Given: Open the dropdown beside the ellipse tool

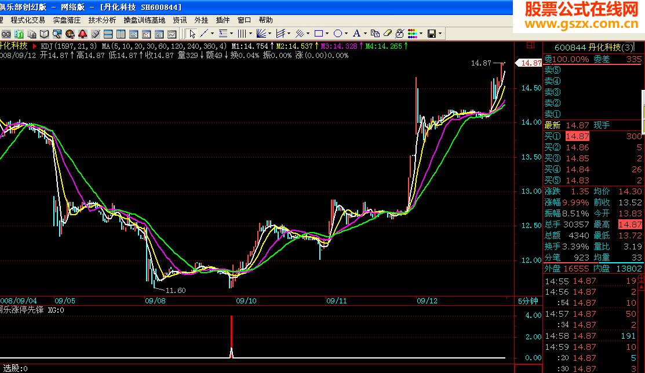Looking at the screenshot, I should pyautogui.click(x=347, y=34).
